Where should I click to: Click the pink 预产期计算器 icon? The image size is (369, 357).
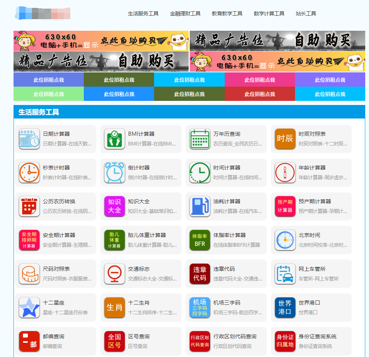coord(285,206)
